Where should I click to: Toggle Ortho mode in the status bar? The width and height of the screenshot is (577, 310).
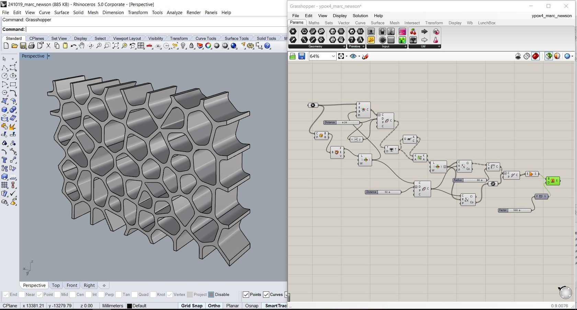click(x=214, y=306)
